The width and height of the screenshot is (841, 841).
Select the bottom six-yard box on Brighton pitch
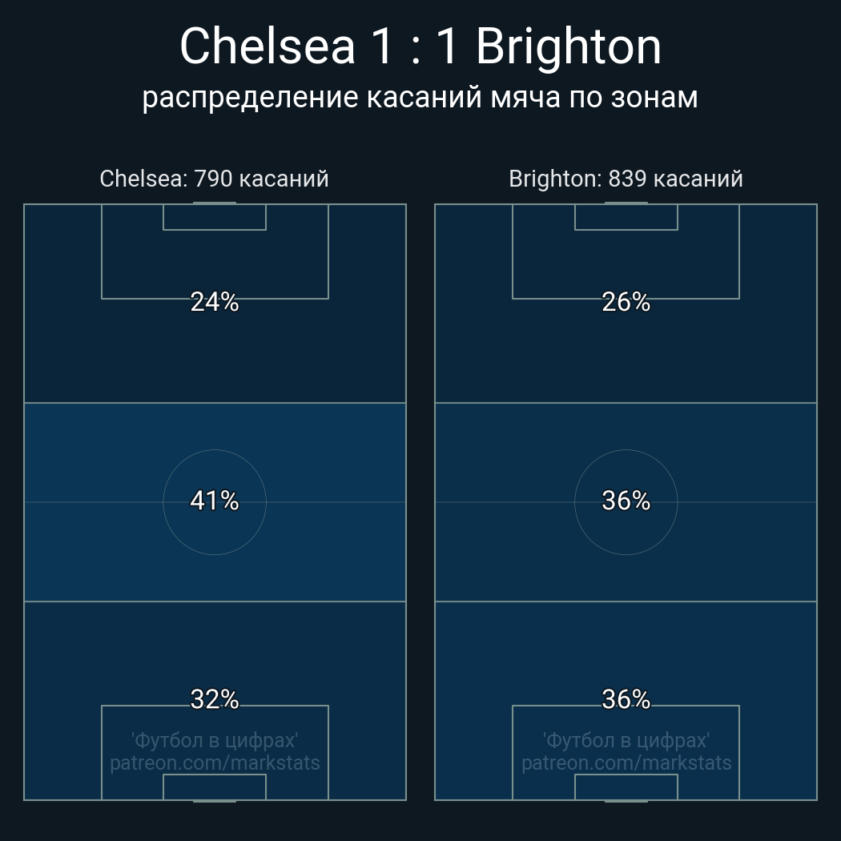(626, 787)
